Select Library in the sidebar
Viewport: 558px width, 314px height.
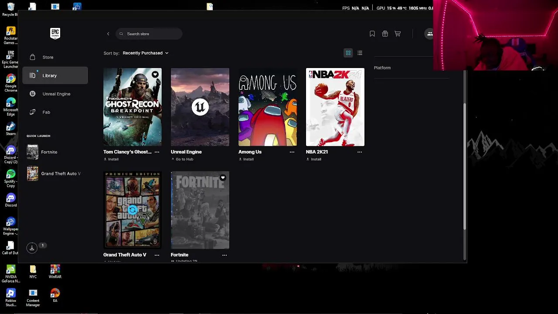click(x=55, y=75)
